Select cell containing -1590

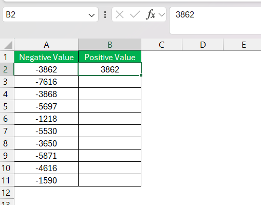click(46, 180)
